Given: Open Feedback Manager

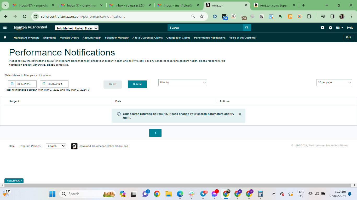Looking at the screenshot, I should pyautogui.click(x=117, y=38).
